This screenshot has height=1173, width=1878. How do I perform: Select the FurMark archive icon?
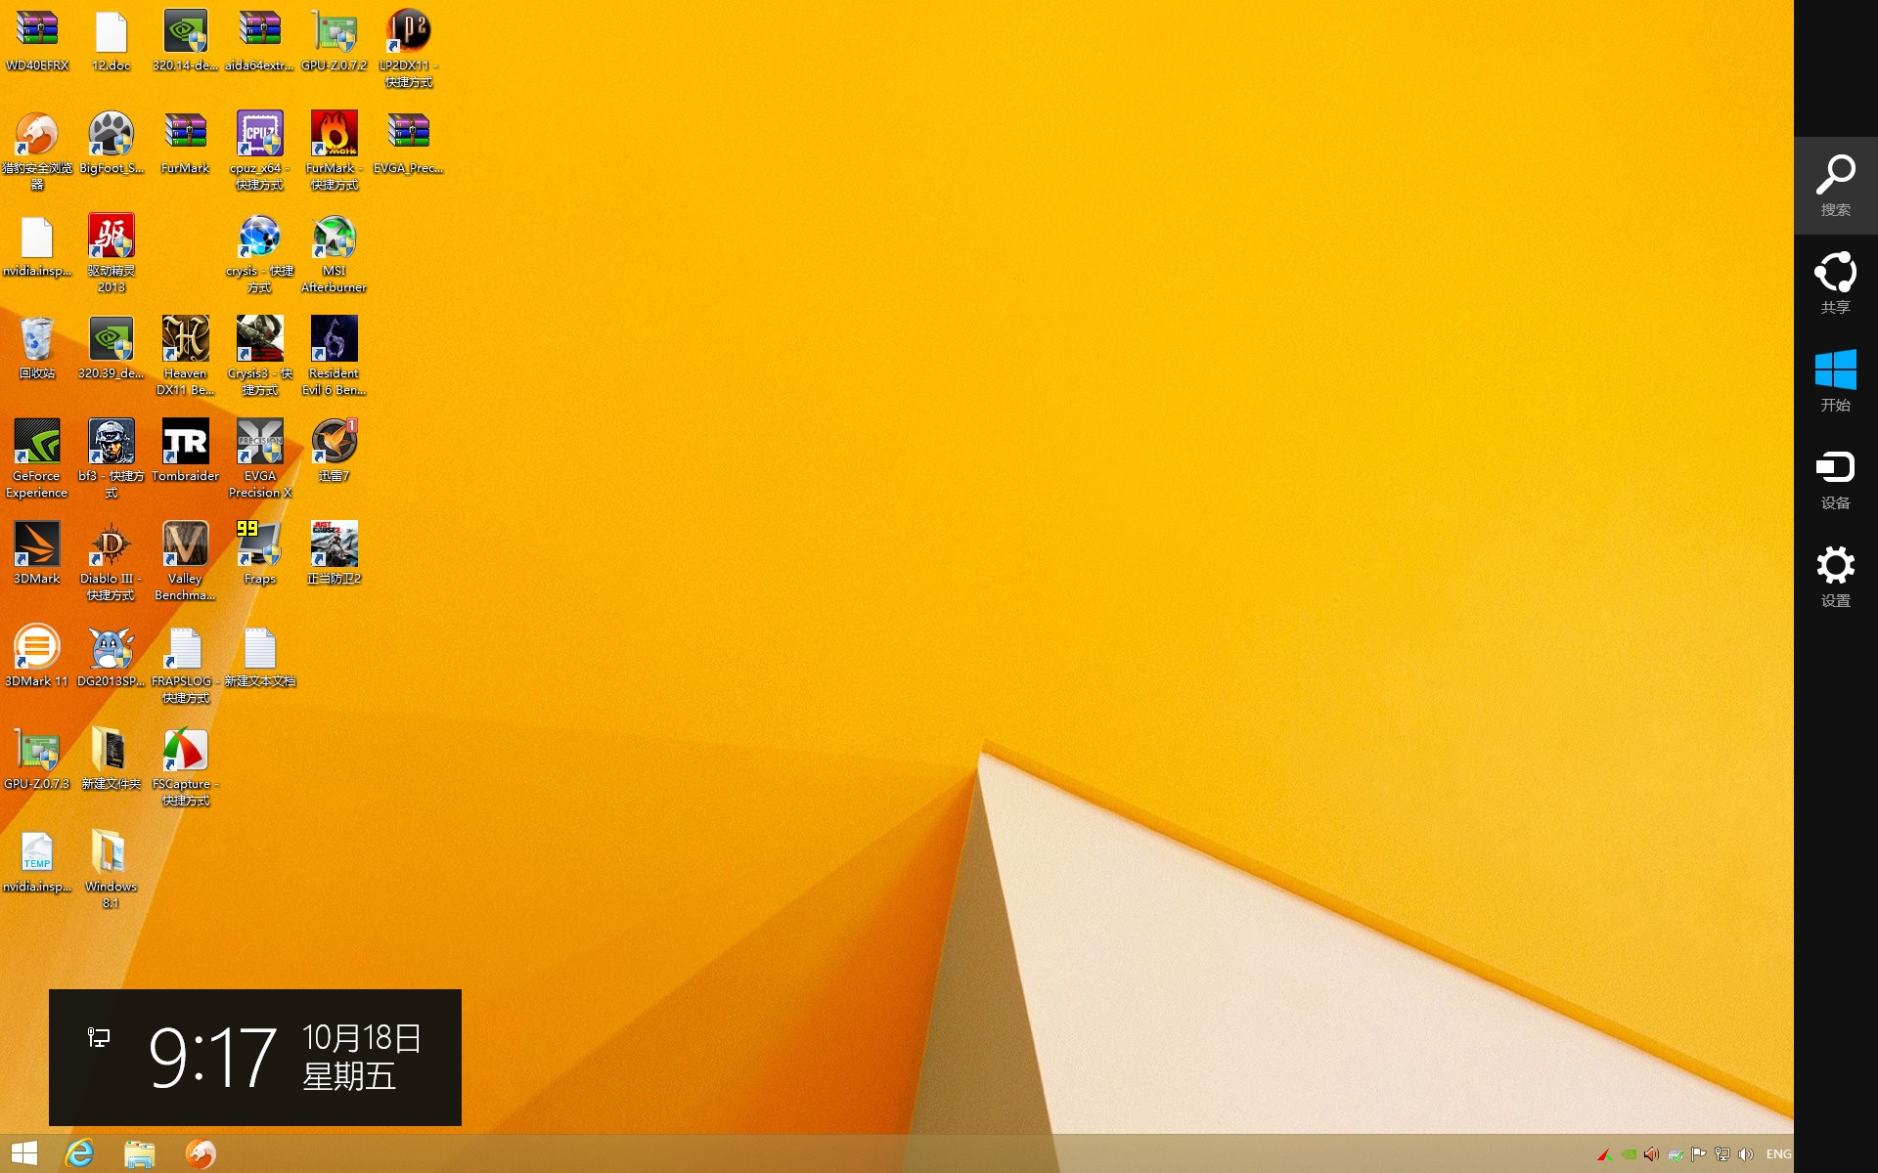[x=186, y=144]
